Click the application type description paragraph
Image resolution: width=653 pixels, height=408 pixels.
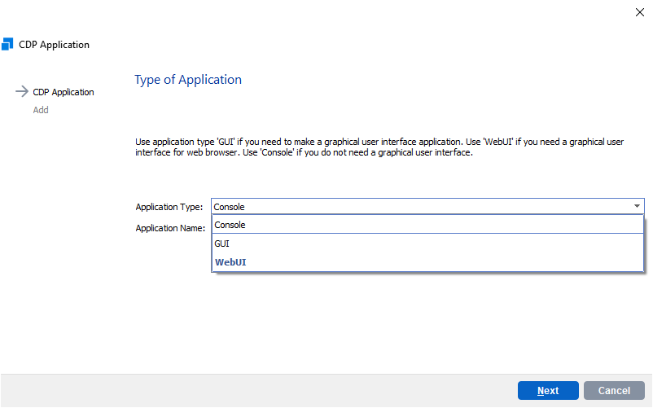point(379,147)
